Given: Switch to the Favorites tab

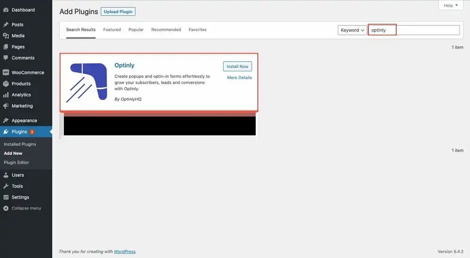Looking at the screenshot, I should coord(197,30).
